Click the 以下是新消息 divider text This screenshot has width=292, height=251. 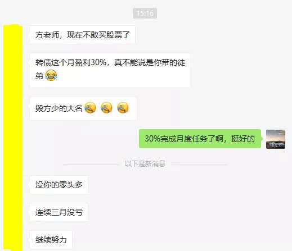[x=145, y=164]
